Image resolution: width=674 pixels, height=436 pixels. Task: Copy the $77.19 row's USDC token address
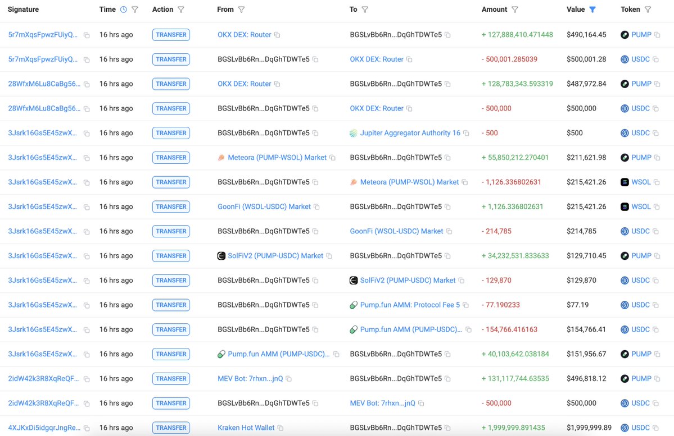[x=656, y=305]
